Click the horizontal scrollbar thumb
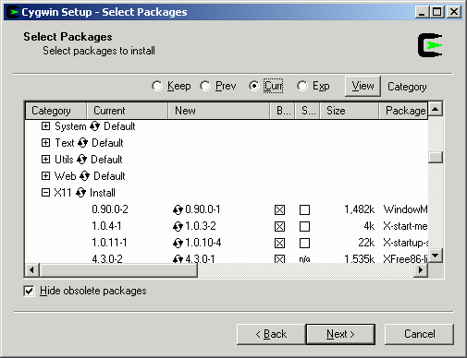 118,270
